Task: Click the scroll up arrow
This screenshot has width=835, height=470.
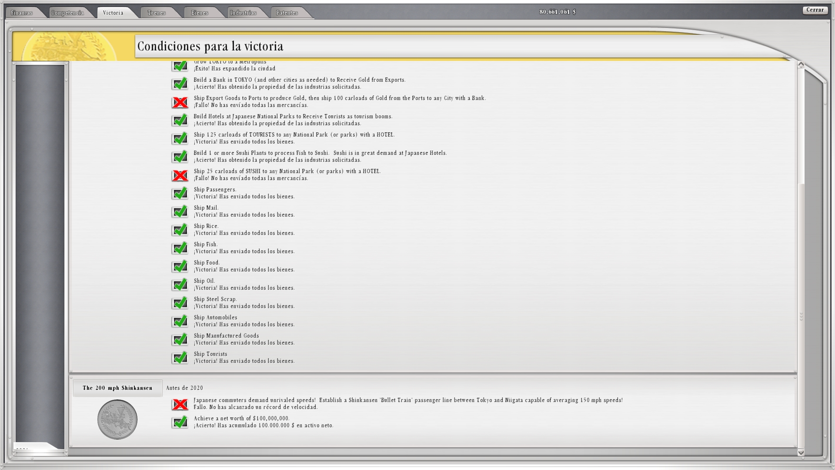Action: (x=801, y=65)
